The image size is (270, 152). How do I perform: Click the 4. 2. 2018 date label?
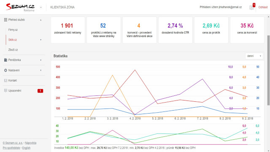click(135, 119)
